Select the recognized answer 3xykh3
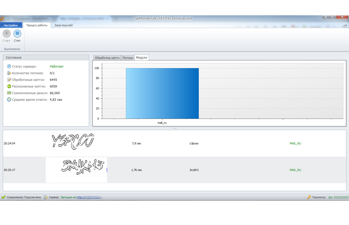The width and height of the screenshot is (349, 225). click(x=194, y=170)
